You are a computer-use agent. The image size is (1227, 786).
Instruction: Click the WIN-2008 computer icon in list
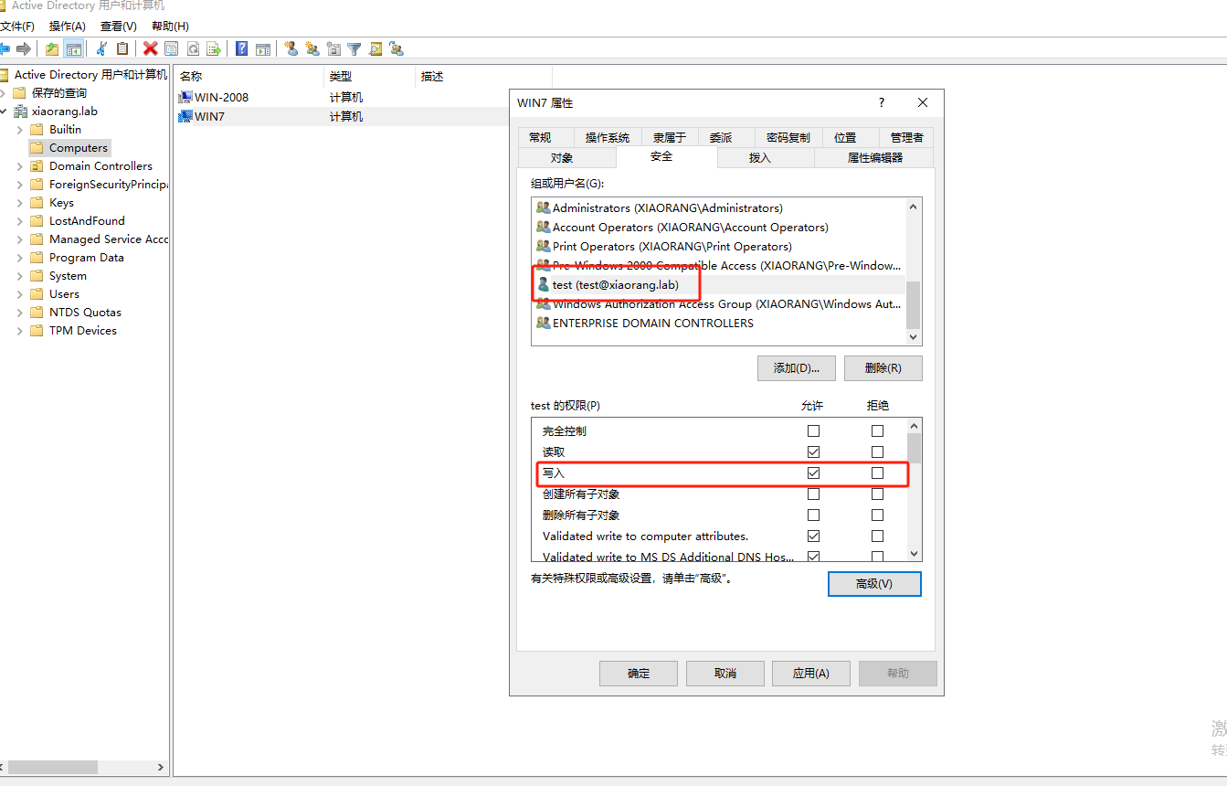pos(185,97)
